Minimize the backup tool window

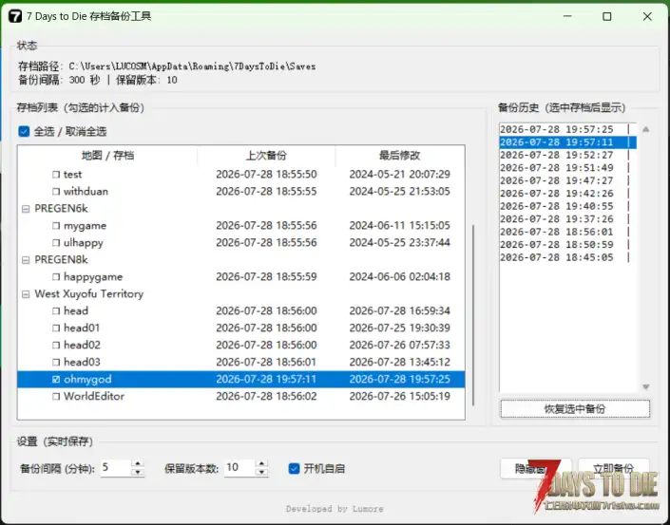tap(567, 16)
